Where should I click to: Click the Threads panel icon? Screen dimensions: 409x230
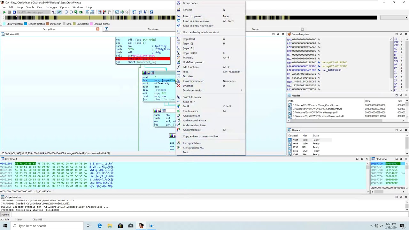click(289, 130)
